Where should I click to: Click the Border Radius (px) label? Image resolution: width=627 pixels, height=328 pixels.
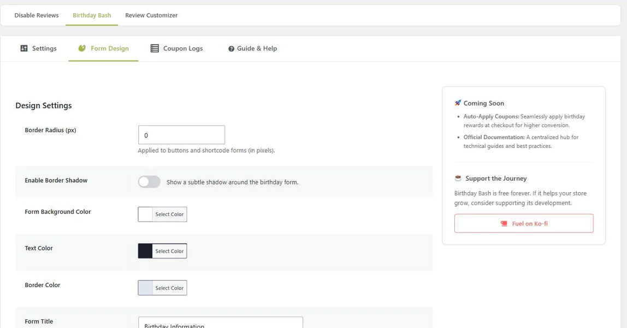pyautogui.click(x=50, y=130)
